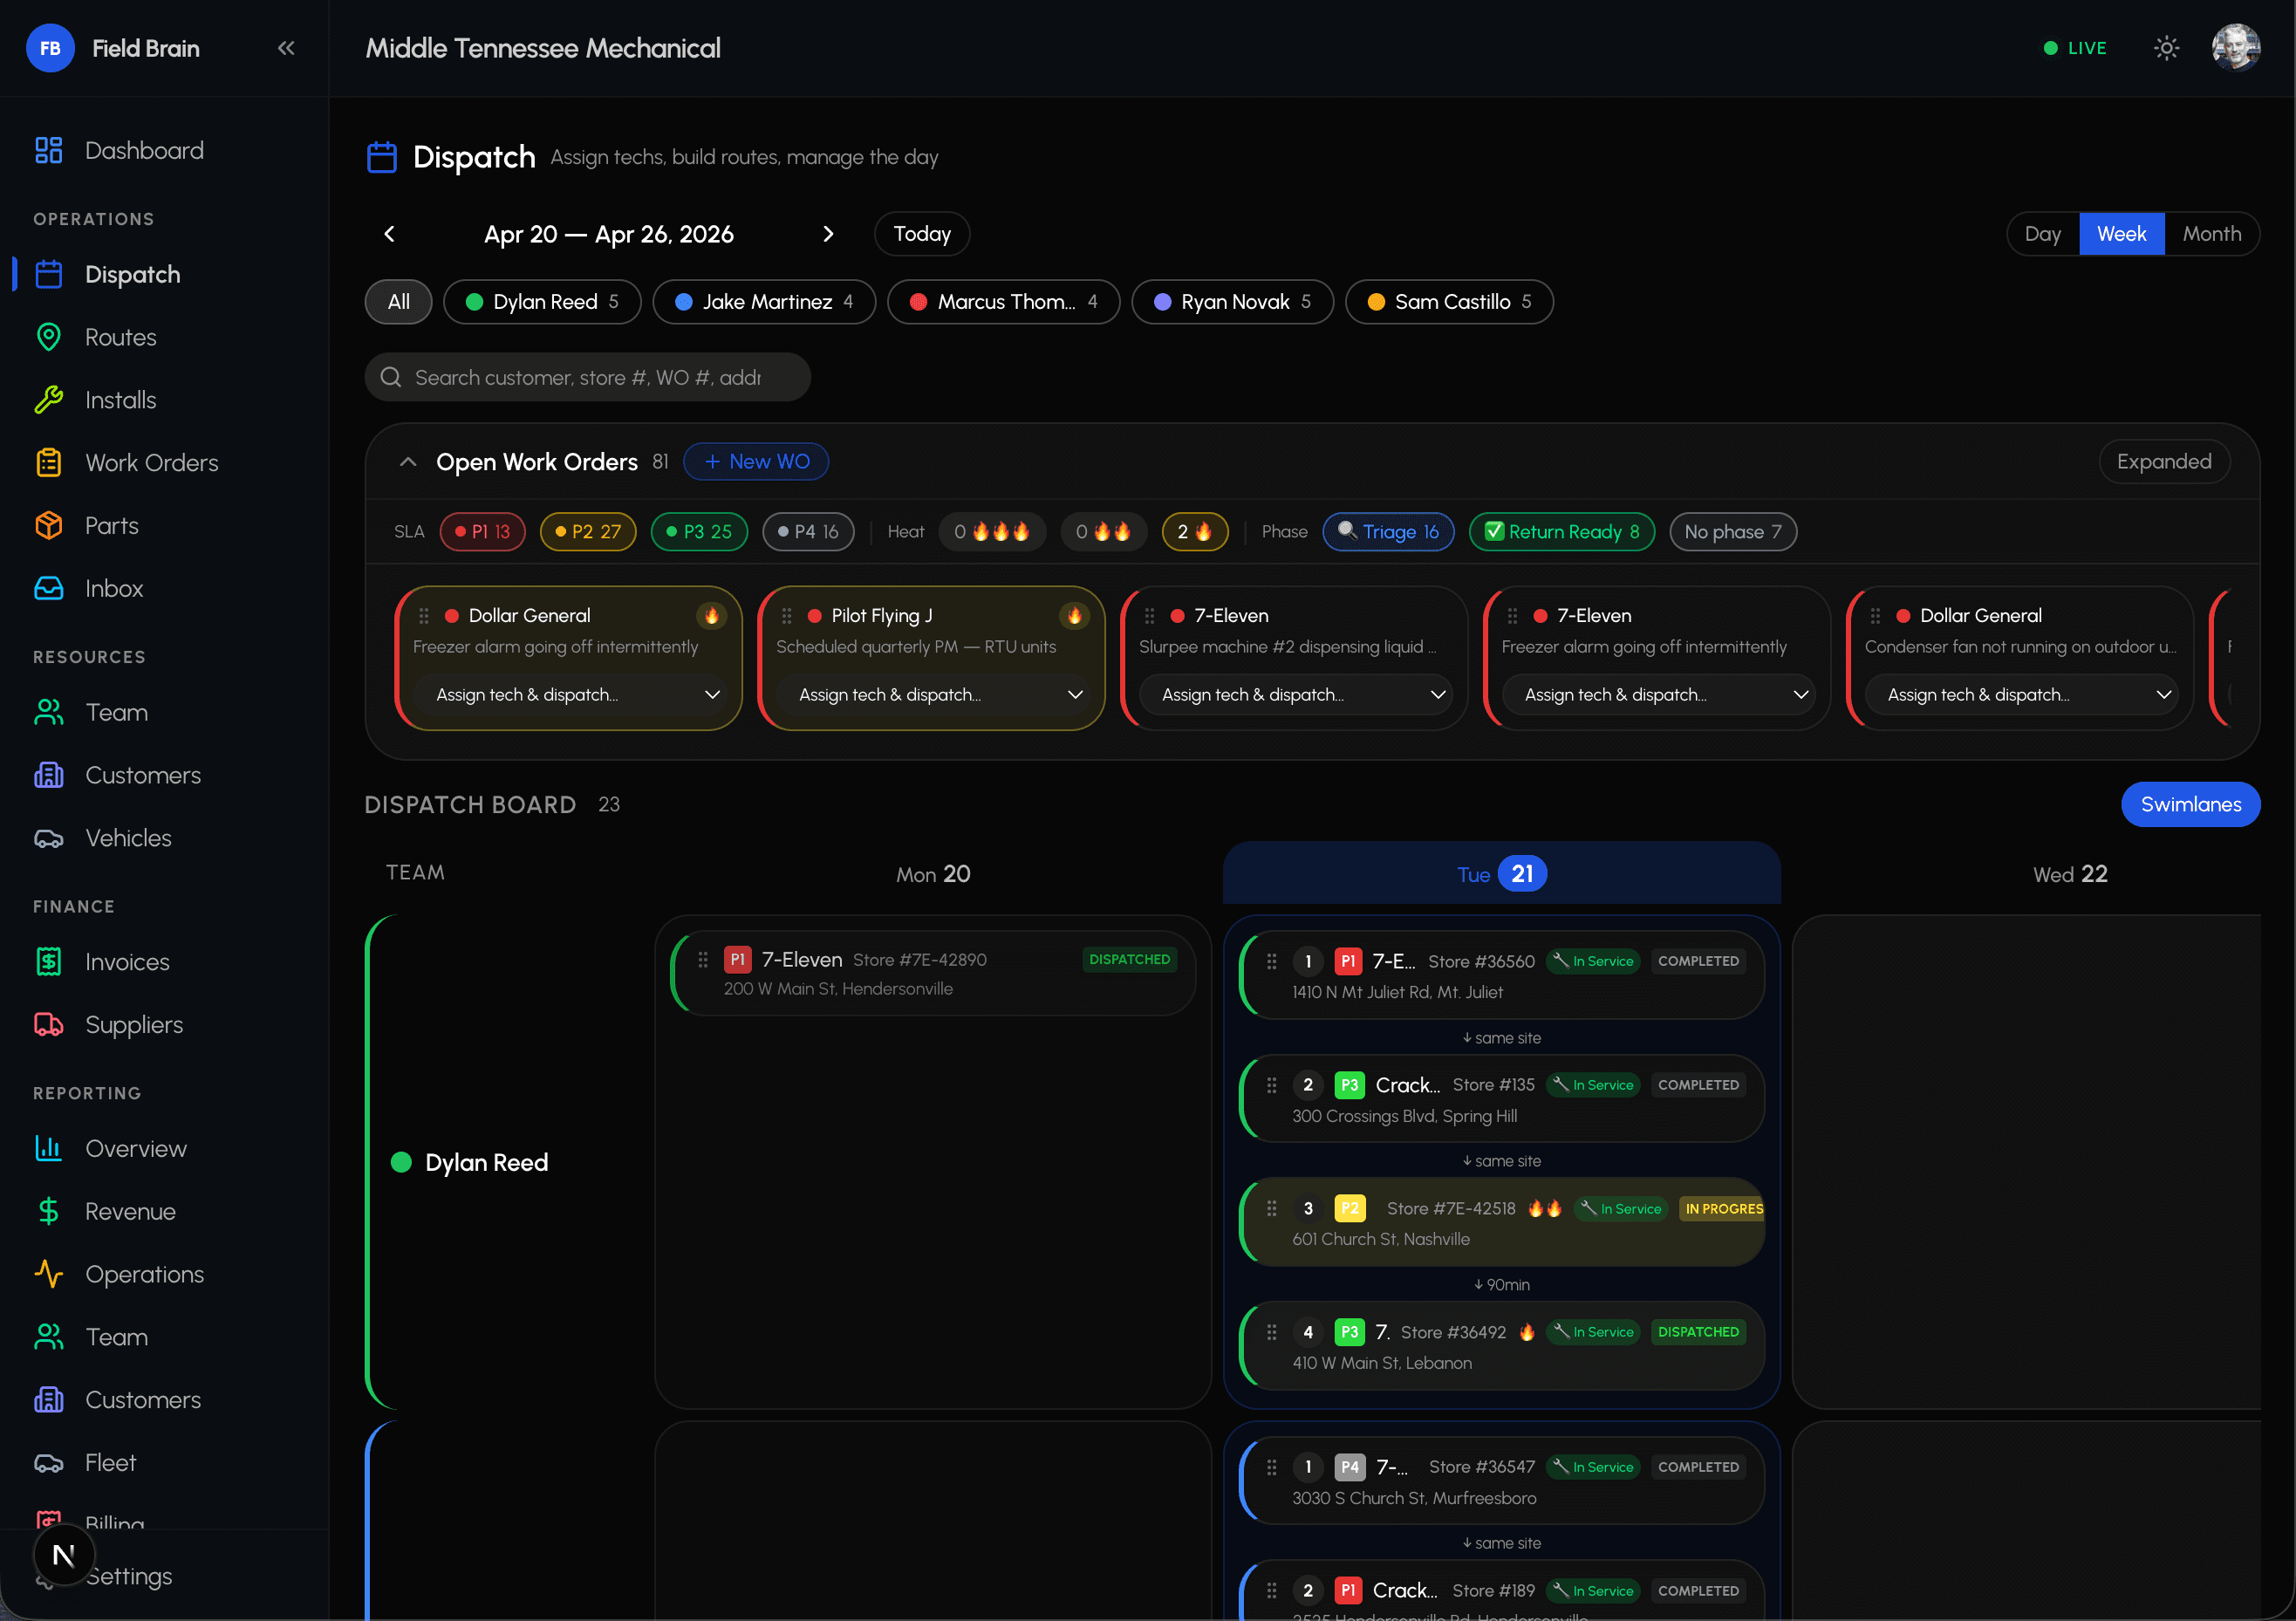Jump to Today
The image size is (2296, 1621).
tap(922, 234)
